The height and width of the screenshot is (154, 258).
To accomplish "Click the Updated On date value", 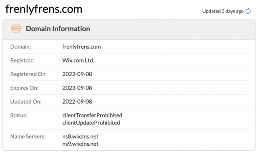I will [77, 102].
